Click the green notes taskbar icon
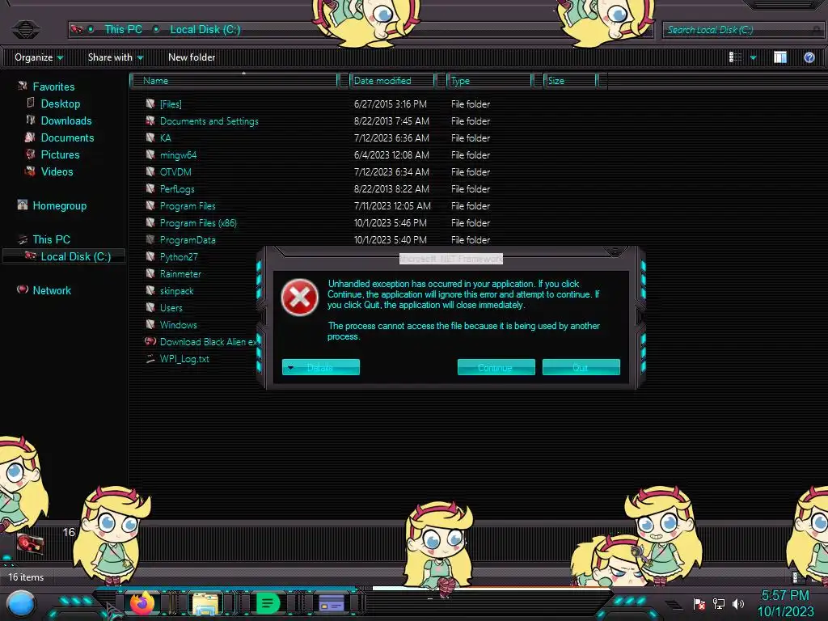 pos(268,603)
